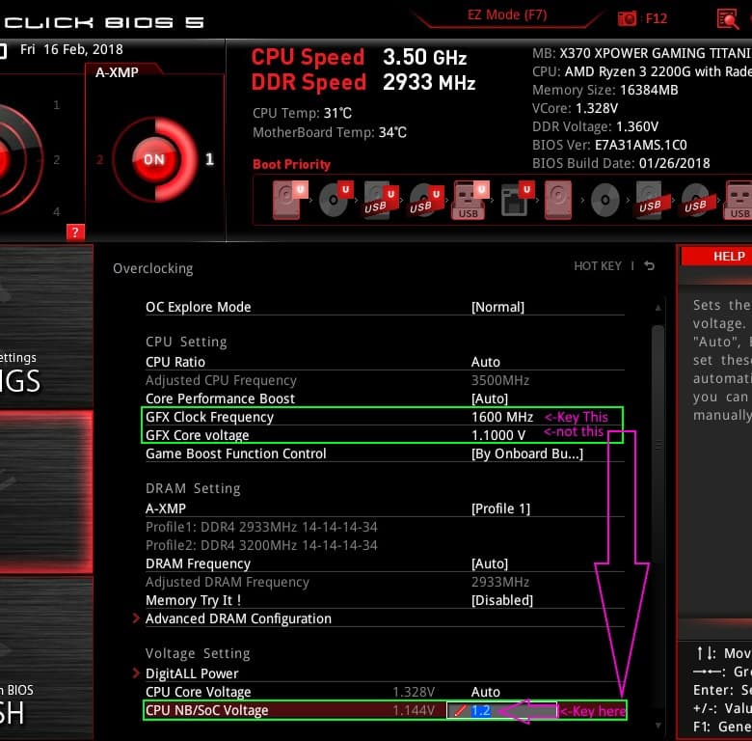Click the back arrow beside HOT KEY
The width and height of the screenshot is (752, 741).
click(x=649, y=266)
